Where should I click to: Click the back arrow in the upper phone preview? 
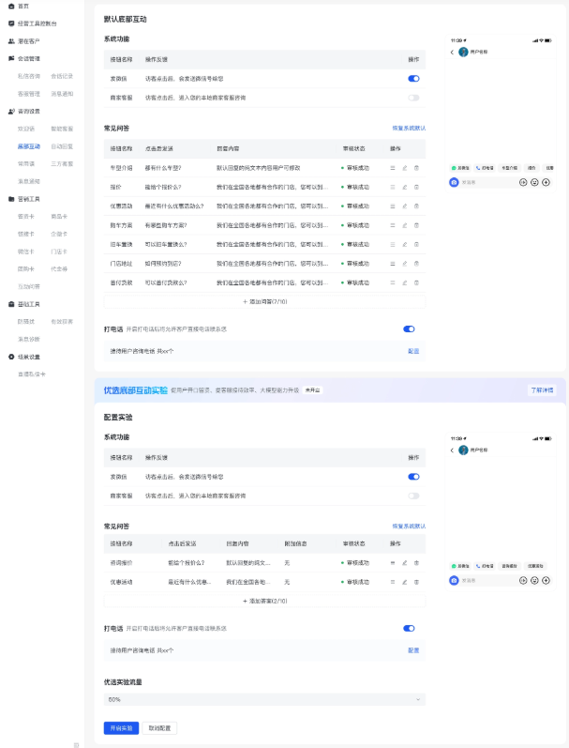point(452,52)
